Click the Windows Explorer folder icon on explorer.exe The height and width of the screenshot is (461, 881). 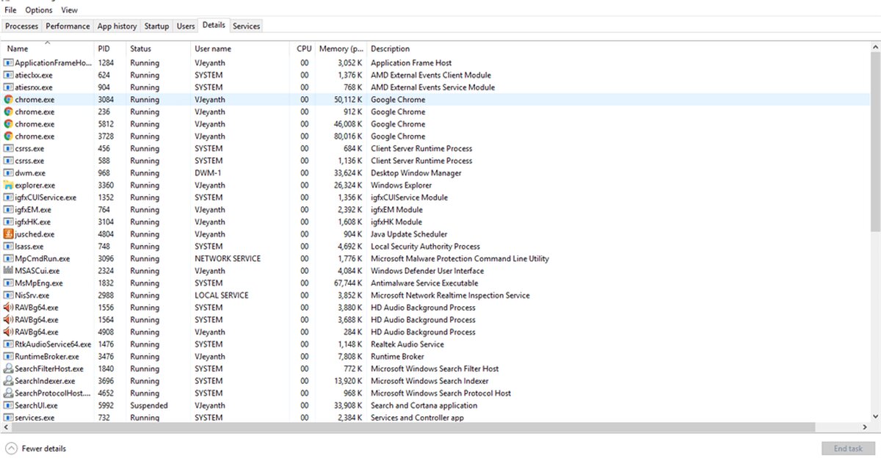7,185
